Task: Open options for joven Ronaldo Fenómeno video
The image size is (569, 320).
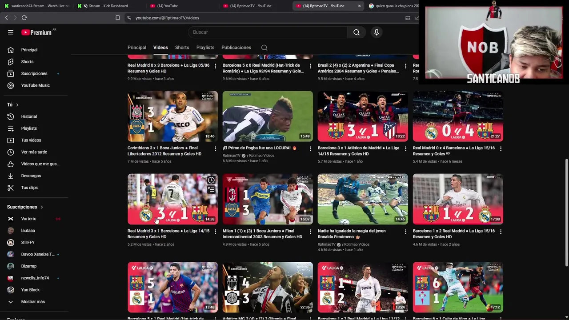Action: pos(405,232)
